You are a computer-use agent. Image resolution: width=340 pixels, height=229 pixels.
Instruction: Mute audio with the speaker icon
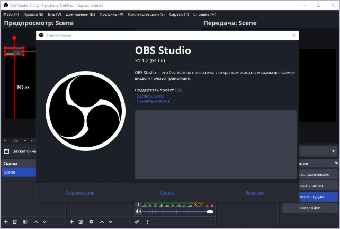click(138, 211)
